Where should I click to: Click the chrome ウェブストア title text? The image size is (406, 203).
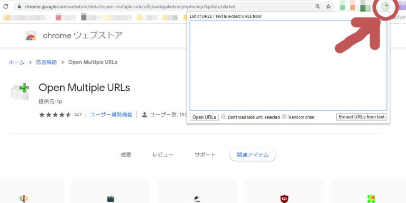82,35
